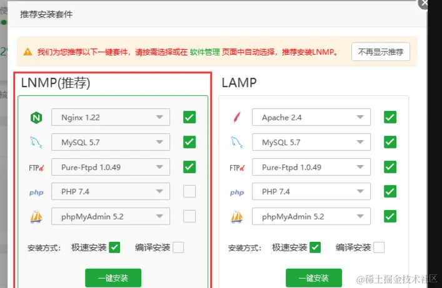This screenshot has height=288, width=442.
Task: Click 安装方式 label in LAMP panel
Action: coord(244,248)
